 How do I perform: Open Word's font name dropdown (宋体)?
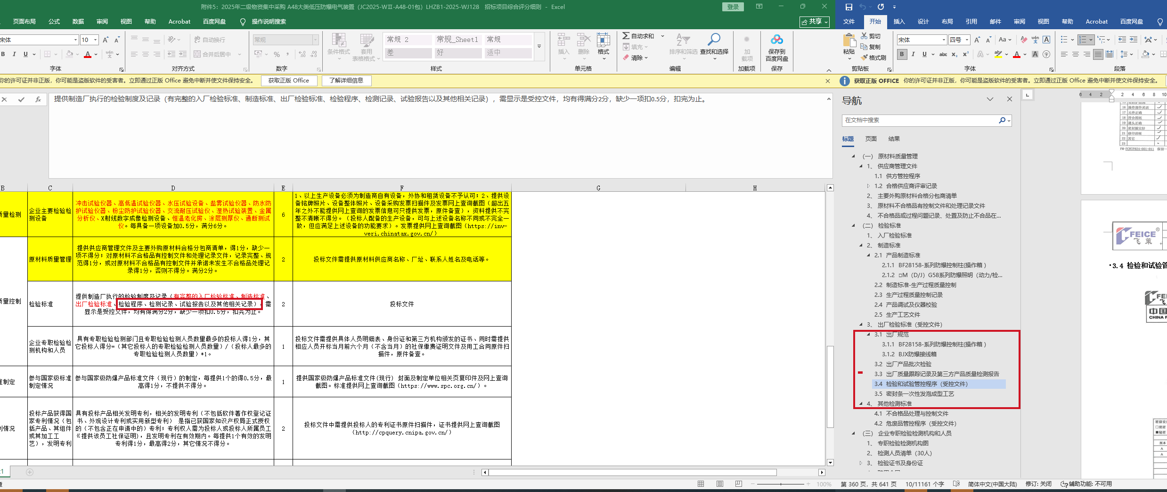[x=943, y=40]
